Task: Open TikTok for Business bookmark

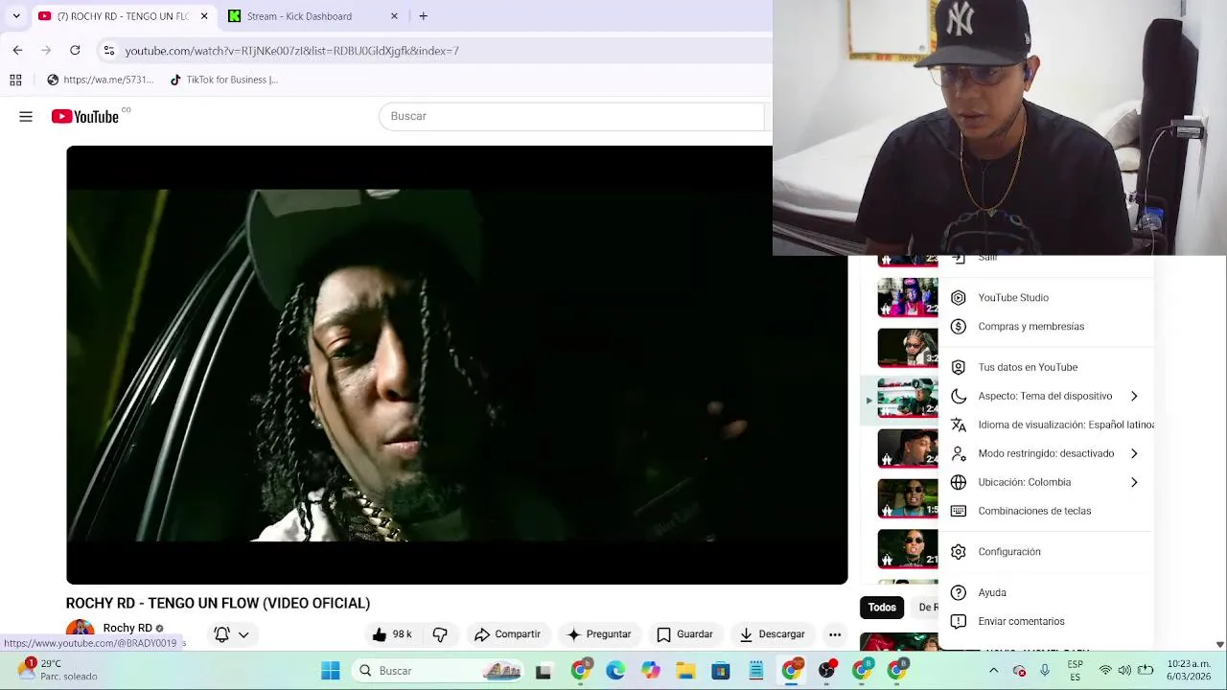Action: [x=223, y=80]
